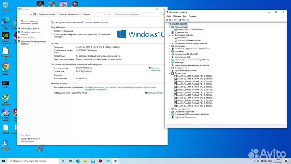Click the ENG language indicator in tray
This screenshot has width=291, height=164.
point(270,161)
